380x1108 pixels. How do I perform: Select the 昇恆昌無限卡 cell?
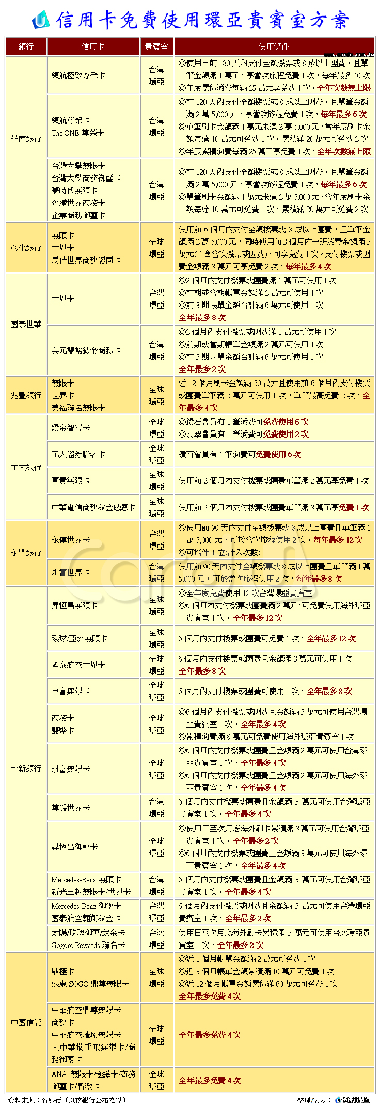click(93, 605)
